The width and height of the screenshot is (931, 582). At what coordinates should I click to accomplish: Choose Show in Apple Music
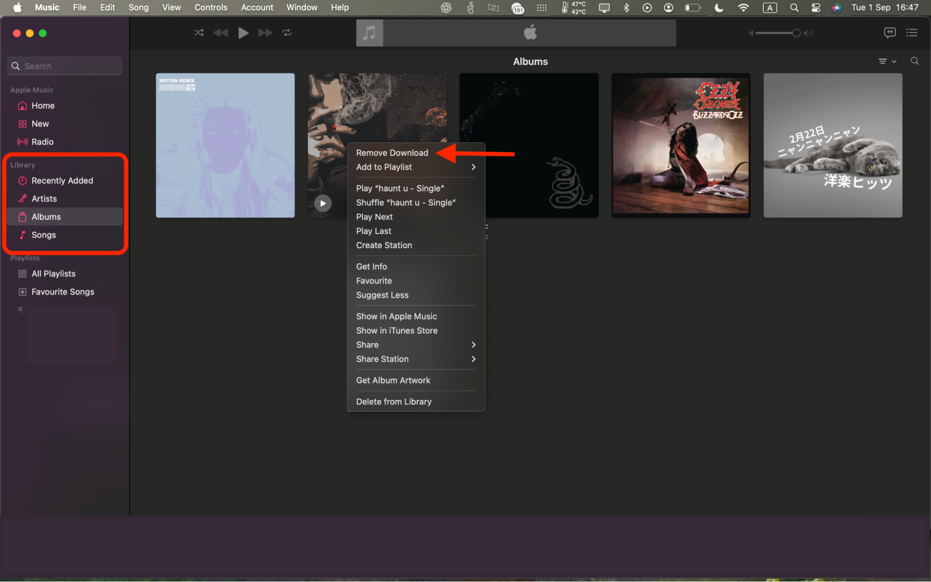416,317
